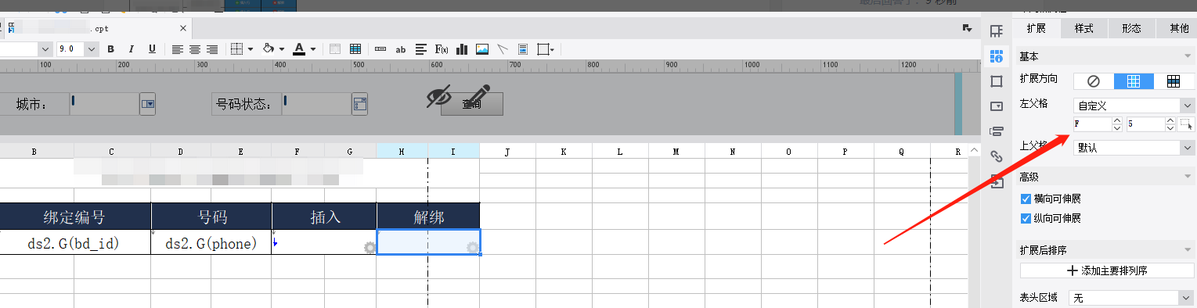1197x308 pixels.
Task: Insert sub-report element
Action: point(523,49)
